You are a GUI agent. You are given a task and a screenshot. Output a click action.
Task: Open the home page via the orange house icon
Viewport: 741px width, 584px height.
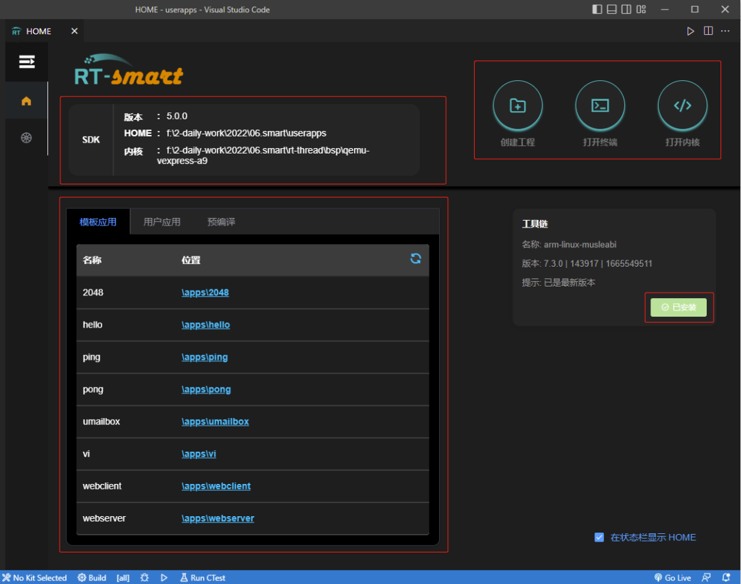(x=27, y=101)
